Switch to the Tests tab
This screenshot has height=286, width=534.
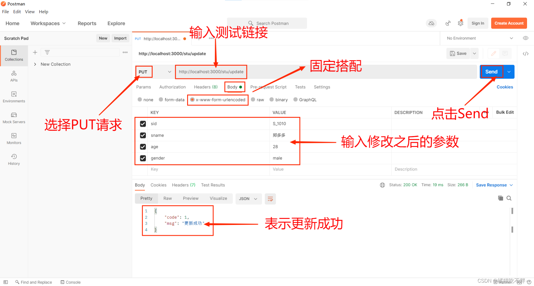pos(300,87)
